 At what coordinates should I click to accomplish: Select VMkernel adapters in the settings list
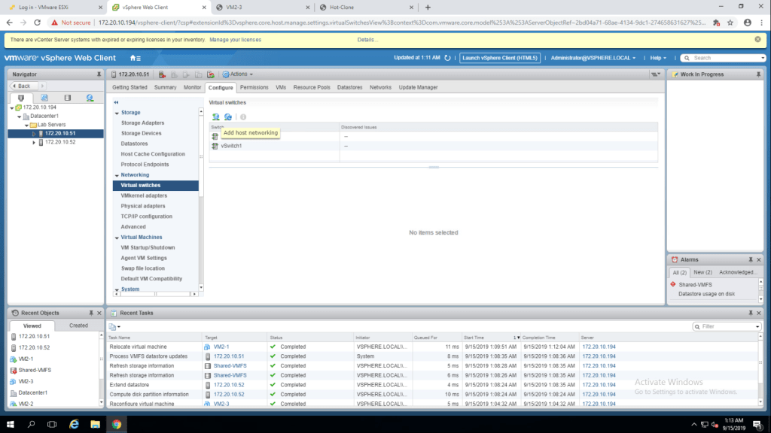pyautogui.click(x=144, y=195)
